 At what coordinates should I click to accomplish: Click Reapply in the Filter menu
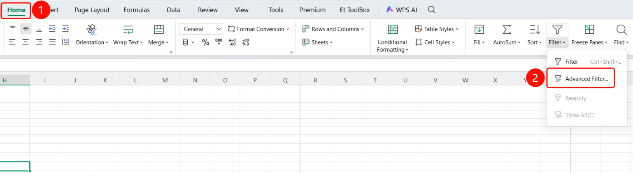pyautogui.click(x=587, y=98)
